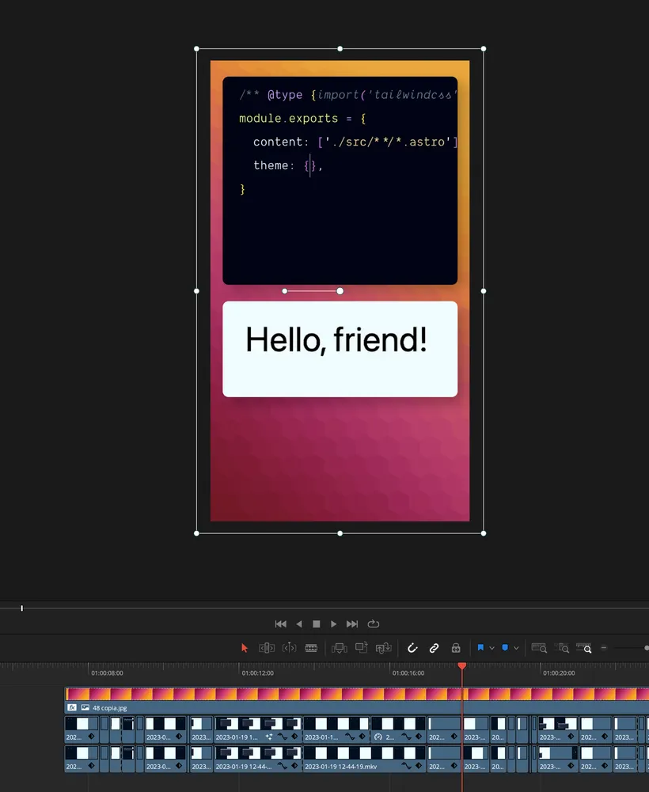Select the Selection mode arrow tool
The width and height of the screenshot is (649, 792).
[245, 648]
